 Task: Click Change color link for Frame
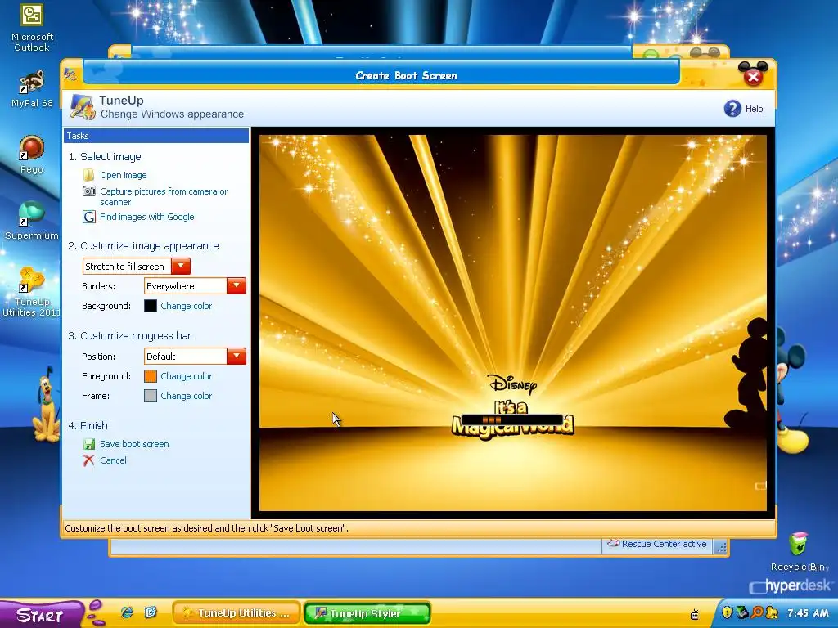186,396
